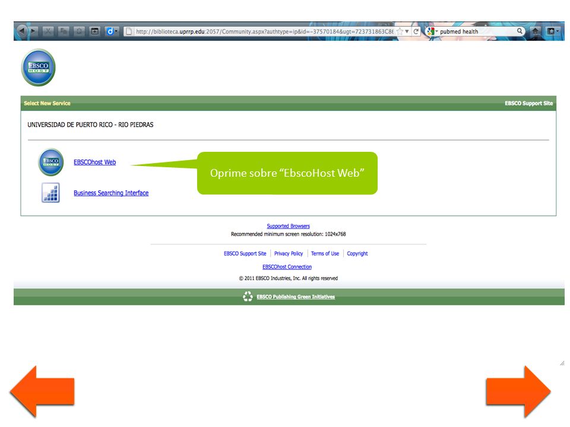Click the page icon in the address bar
This screenshot has width=570, height=427.
[x=129, y=31]
